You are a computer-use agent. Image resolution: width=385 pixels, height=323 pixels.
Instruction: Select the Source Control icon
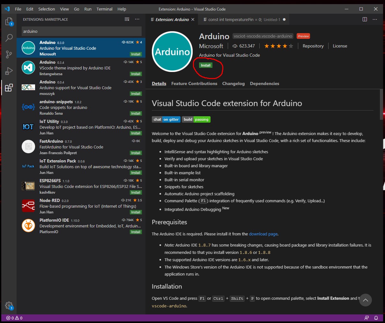(x=9, y=54)
